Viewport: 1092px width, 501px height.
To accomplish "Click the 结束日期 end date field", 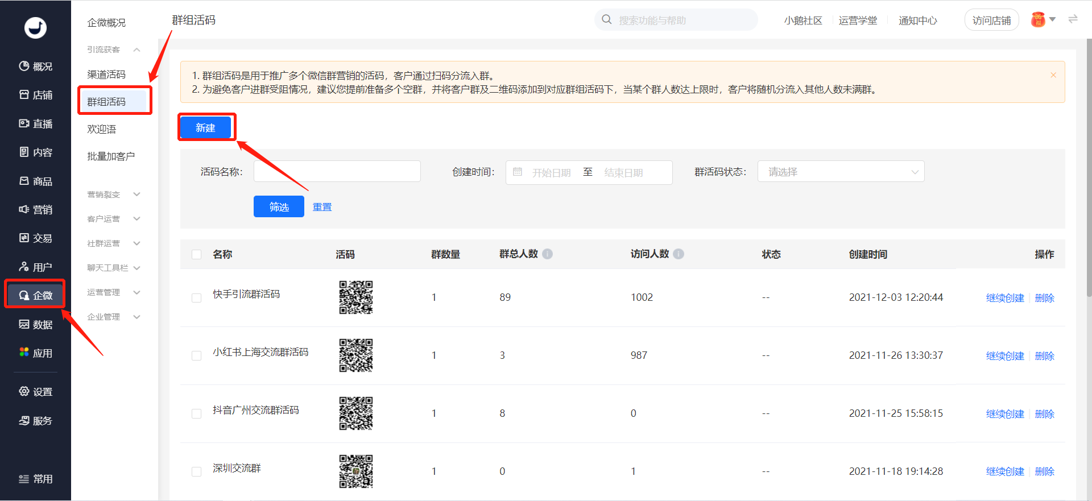I will click(x=623, y=172).
